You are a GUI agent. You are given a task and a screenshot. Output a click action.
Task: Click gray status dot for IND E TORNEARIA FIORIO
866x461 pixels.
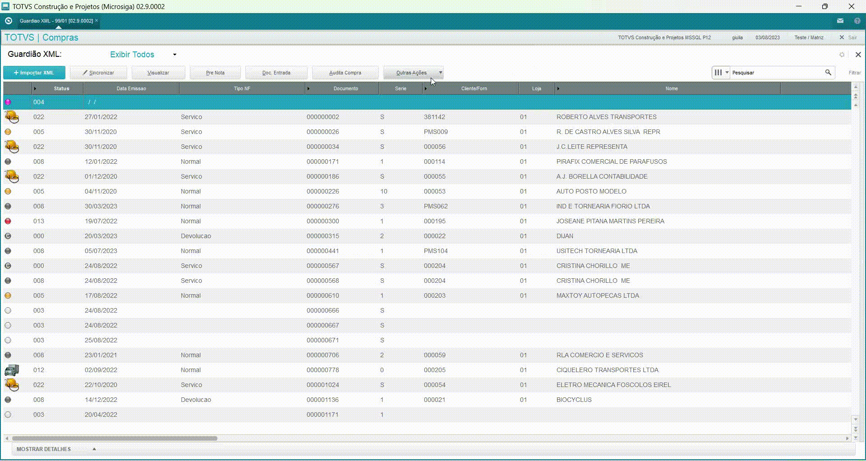8,206
